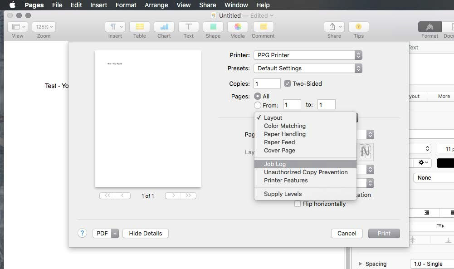This screenshot has height=269, width=454.
Task: Open the document title Edited chevron
Action: click(272, 15)
